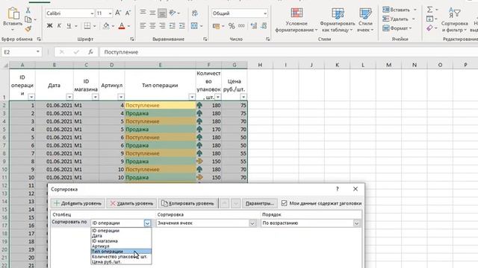Expand the Сортировать по column dropdown

pyautogui.click(x=147, y=223)
